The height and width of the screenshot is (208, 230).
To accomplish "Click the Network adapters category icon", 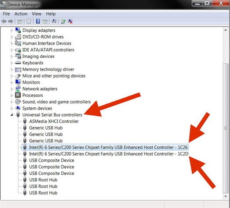I will (18, 89).
